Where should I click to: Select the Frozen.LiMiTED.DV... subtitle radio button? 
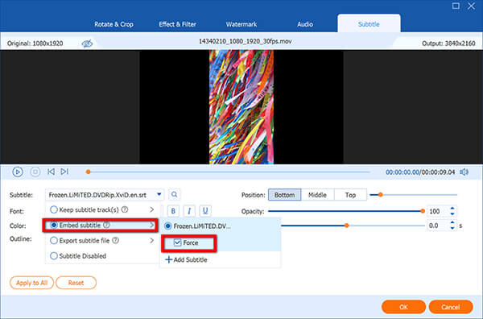(168, 226)
